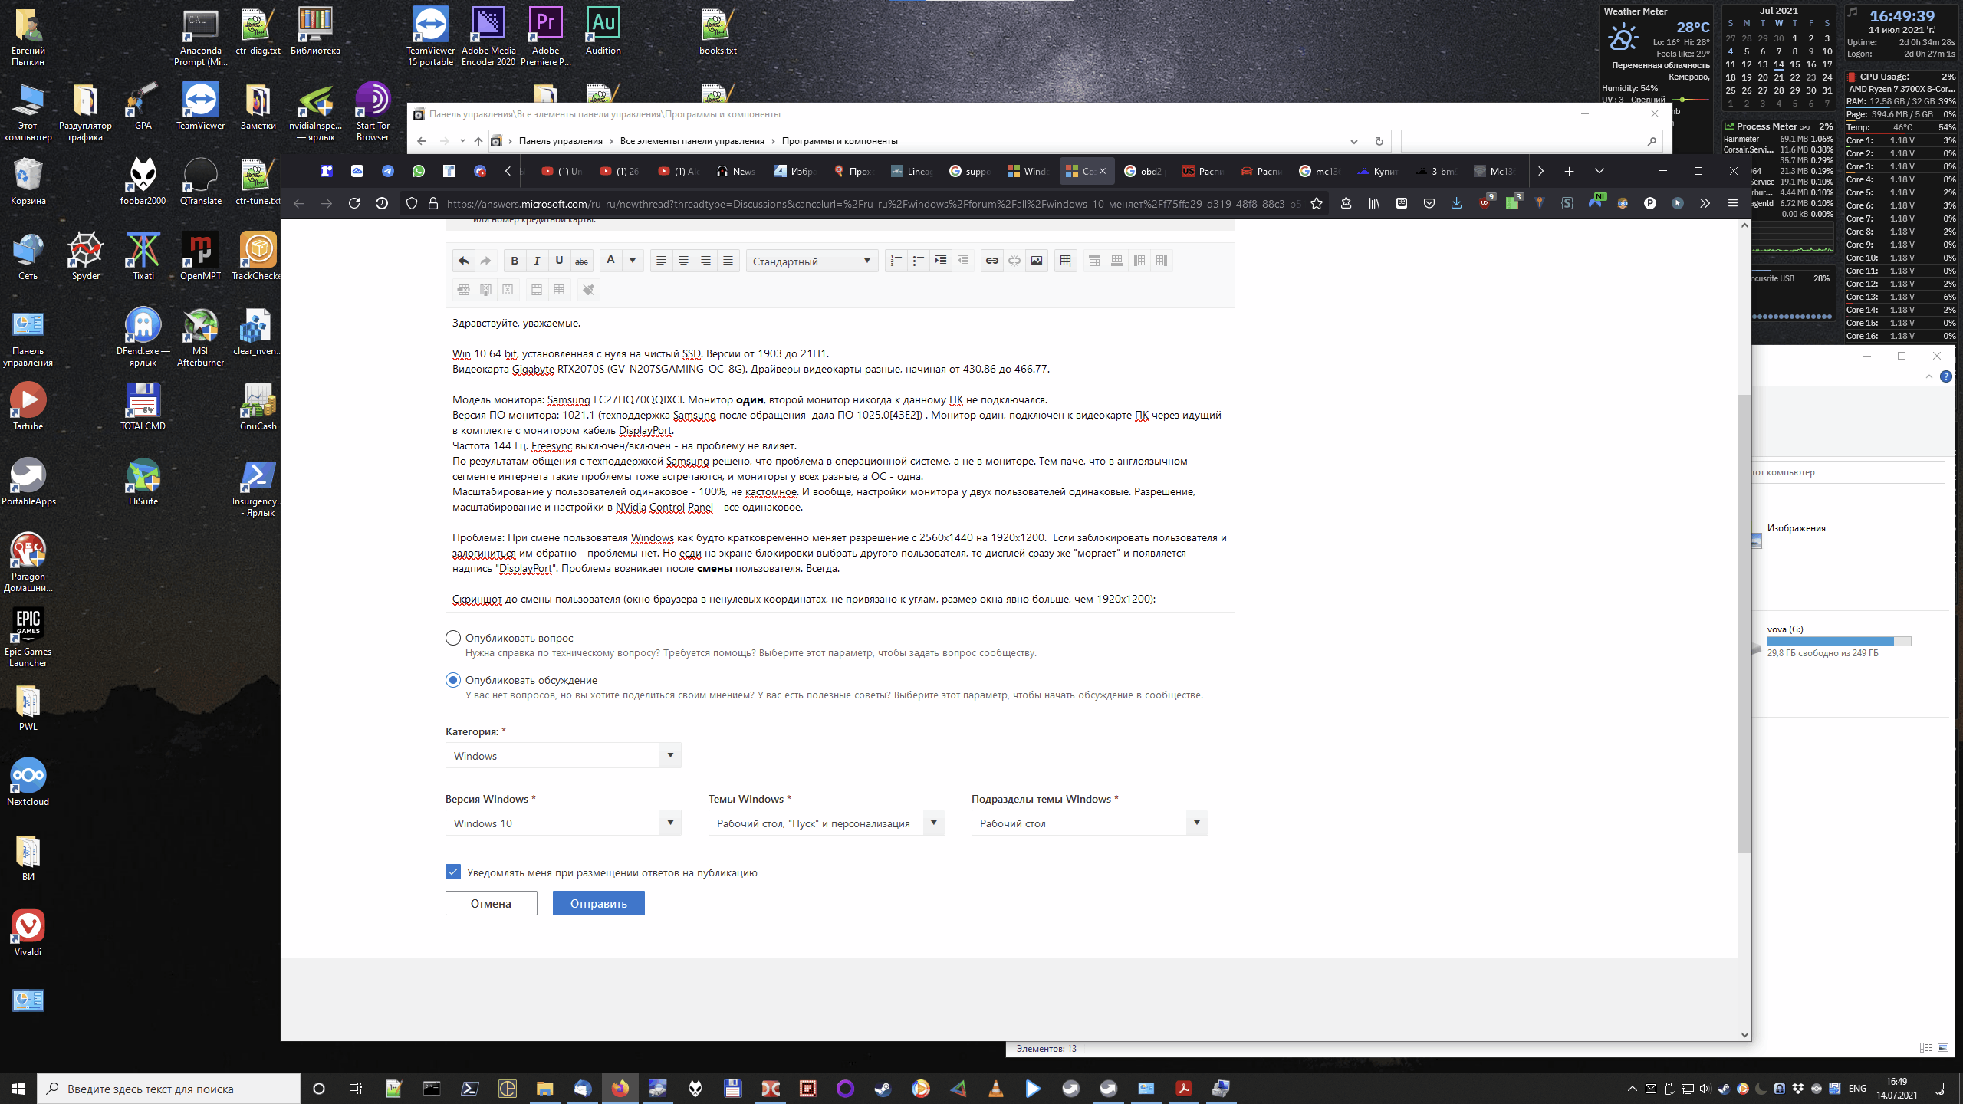The width and height of the screenshot is (1963, 1104).
Task: Click the Firefox page vertical scrollbar
Action: [1744, 623]
